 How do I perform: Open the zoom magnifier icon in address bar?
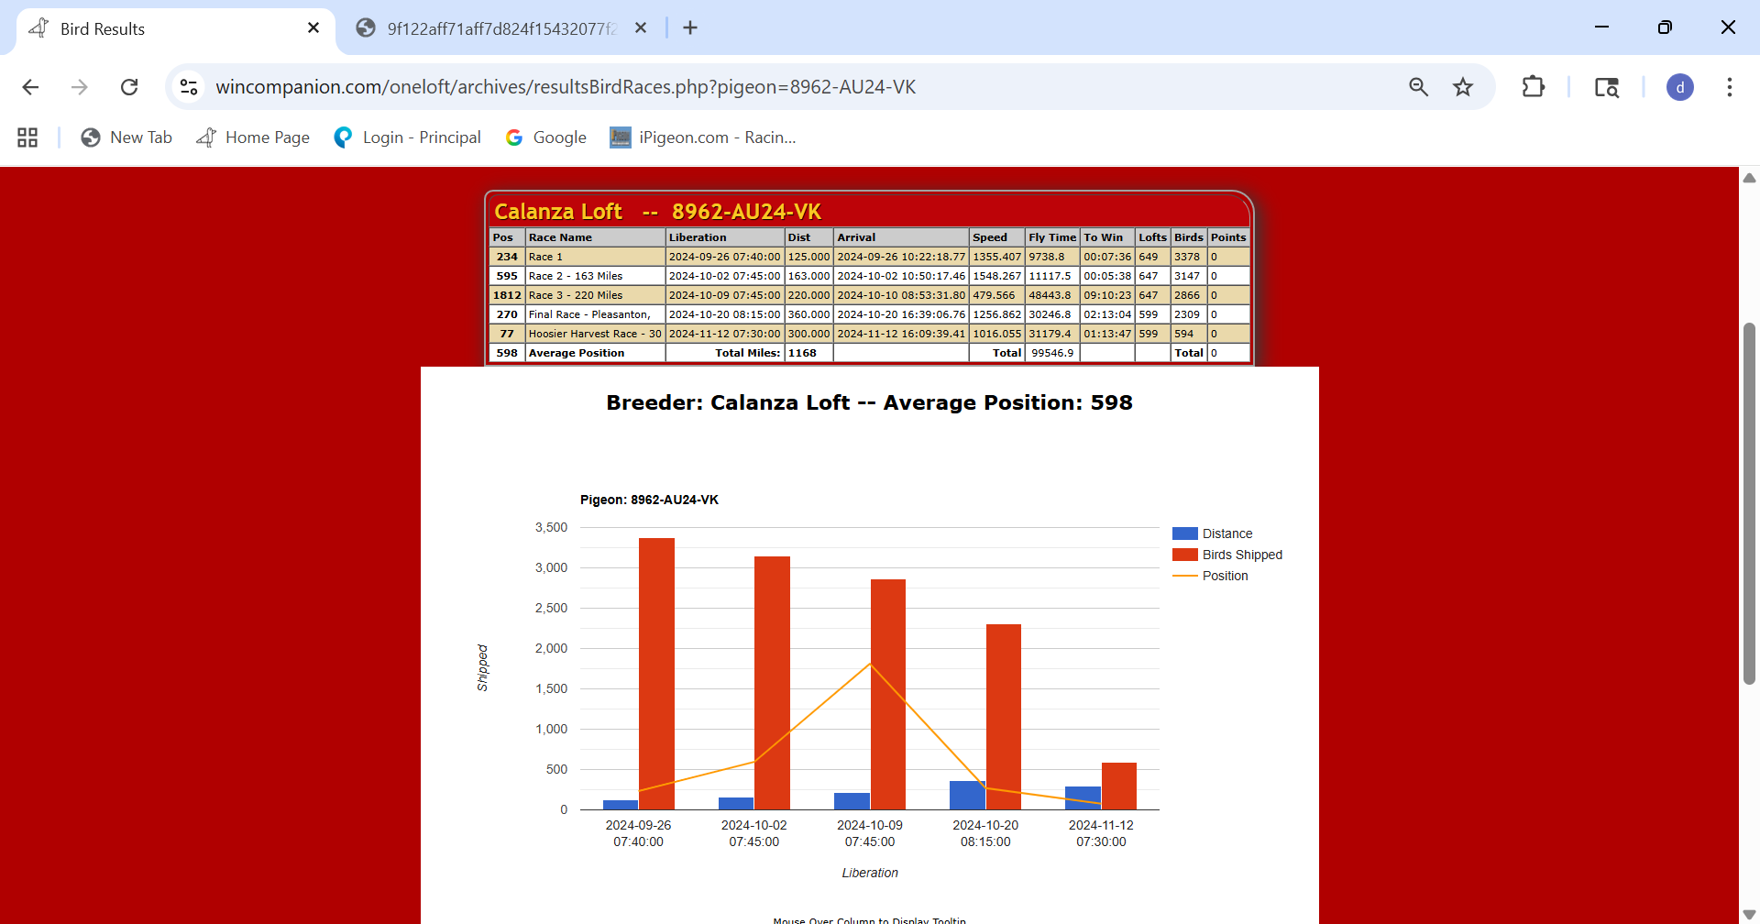[1418, 87]
